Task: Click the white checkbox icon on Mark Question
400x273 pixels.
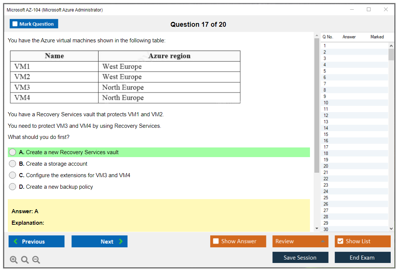Action: 15,24
